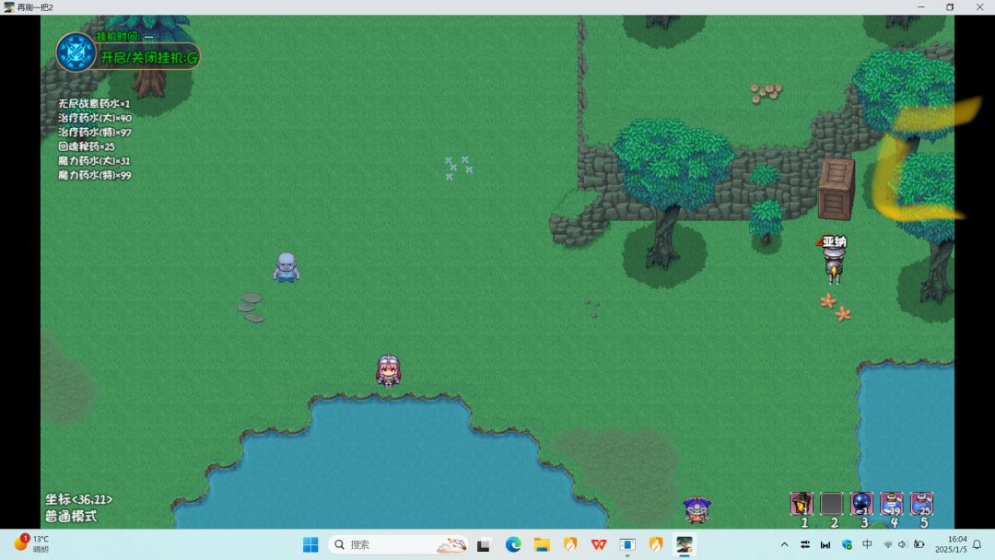Open the 13°C weather widget

[x=33, y=544]
